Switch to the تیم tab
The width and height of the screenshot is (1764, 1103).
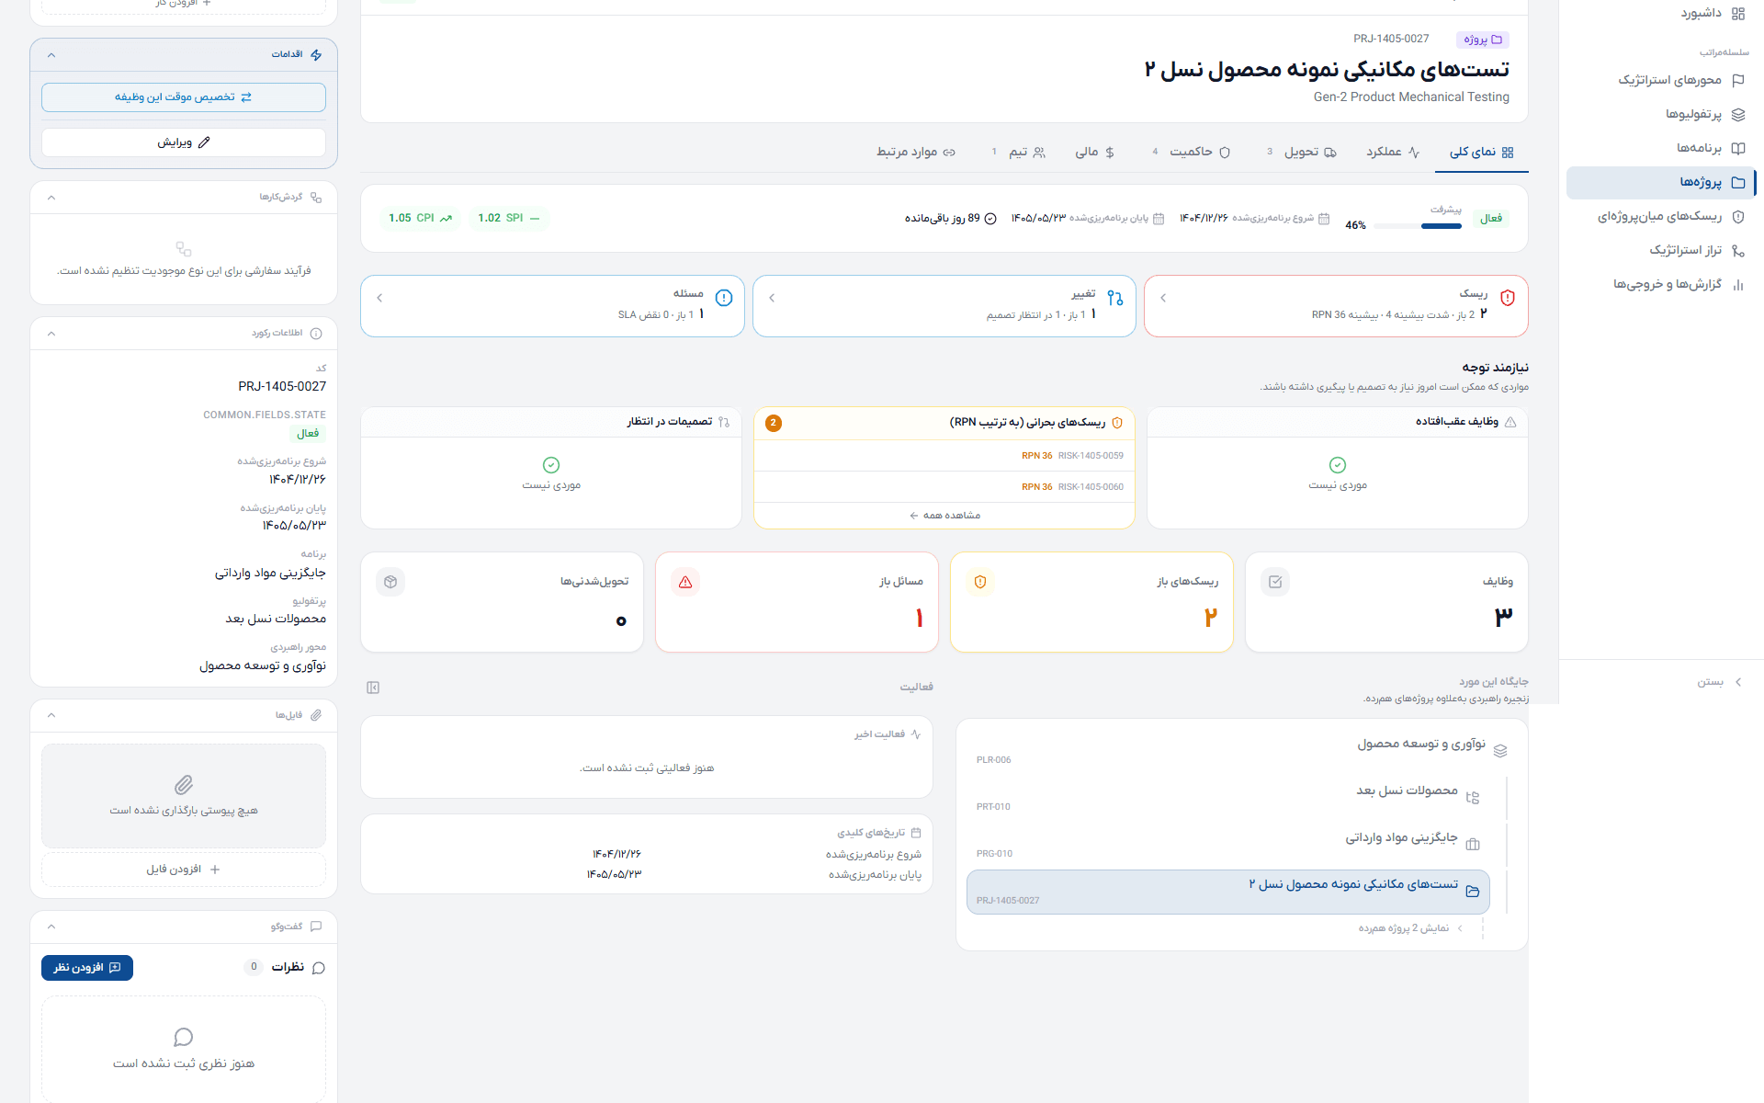pyautogui.click(x=1019, y=152)
